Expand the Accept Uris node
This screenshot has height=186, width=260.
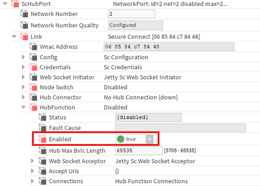[x=32, y=171]
